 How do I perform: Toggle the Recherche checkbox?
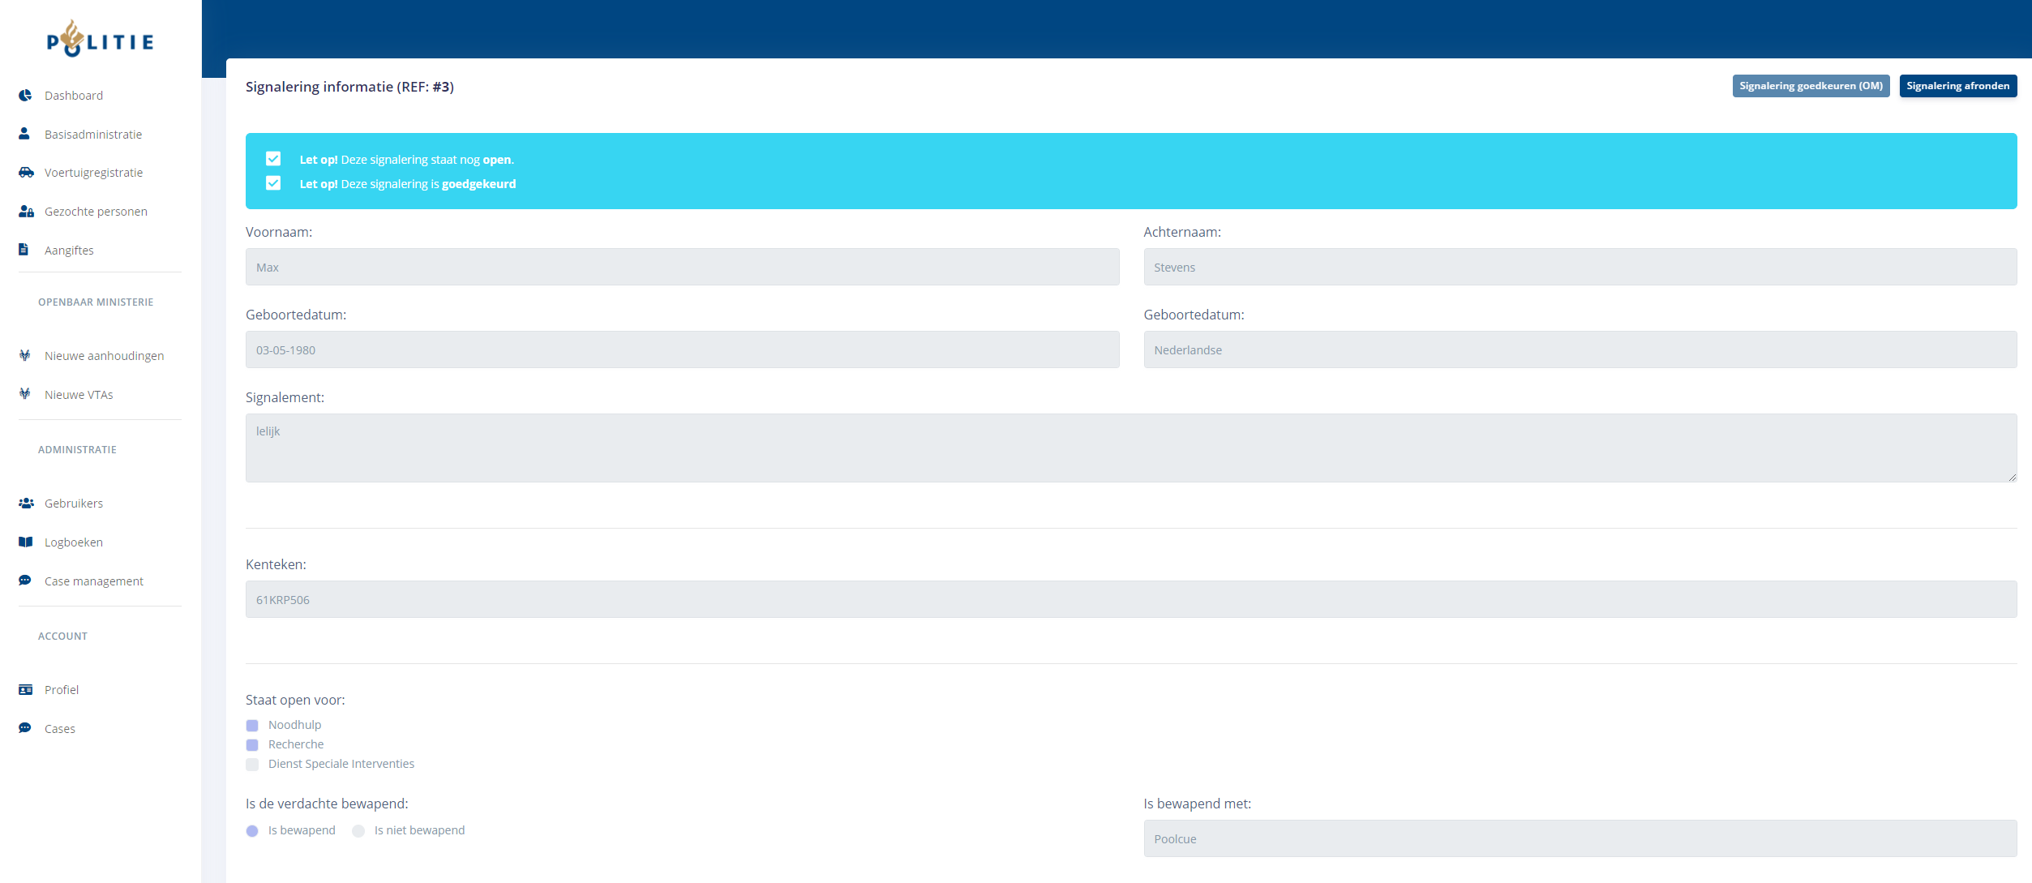(252, 745)
